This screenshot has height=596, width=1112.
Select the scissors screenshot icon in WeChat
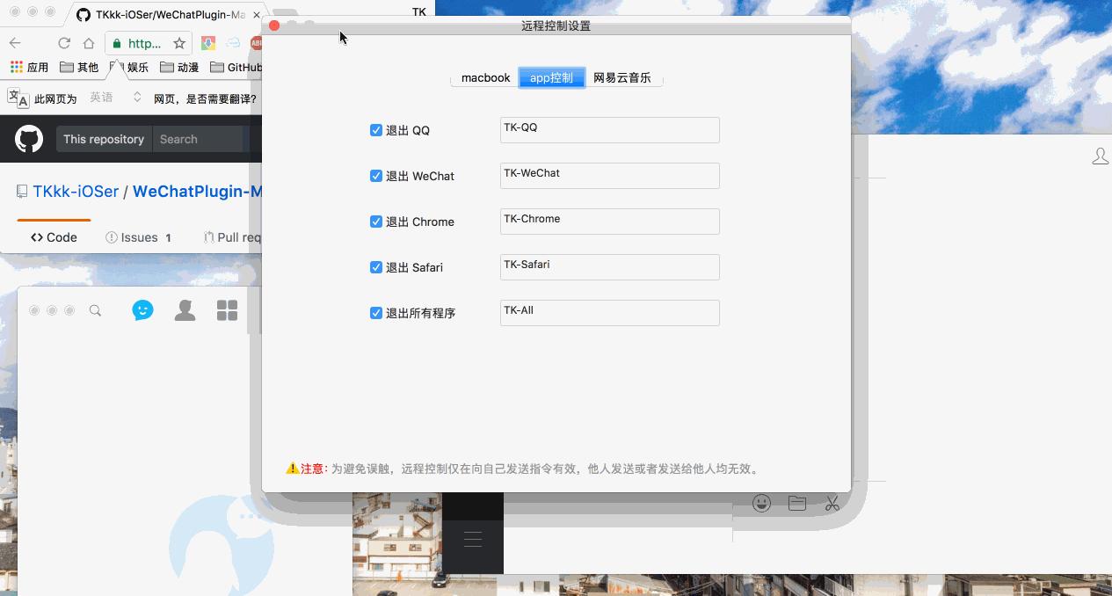click(x=832, y=502)
